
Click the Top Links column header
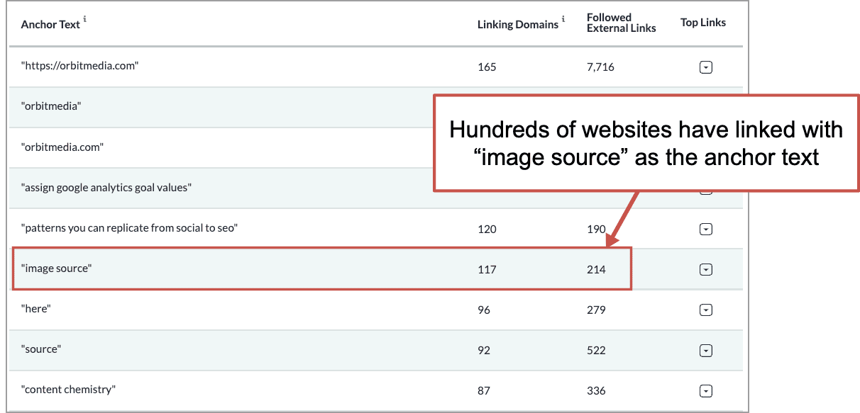tap(703, 23)
